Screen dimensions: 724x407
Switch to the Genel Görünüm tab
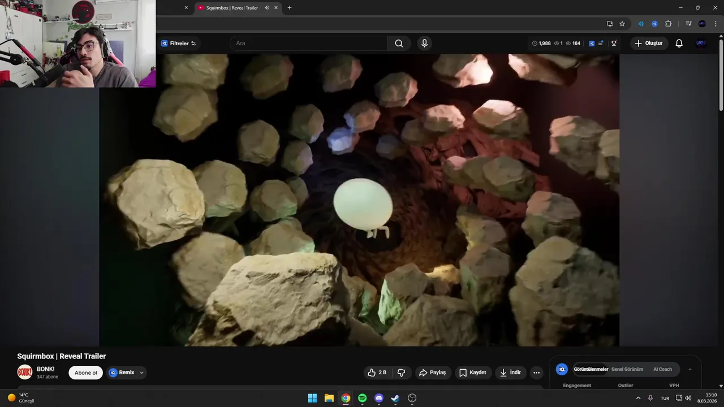coord(627,369)
